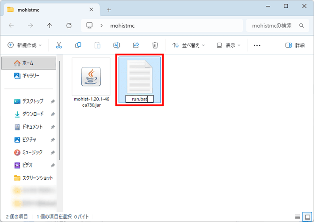
Task: Open ホーム in the navigation pane
Action: pos(29,63)
